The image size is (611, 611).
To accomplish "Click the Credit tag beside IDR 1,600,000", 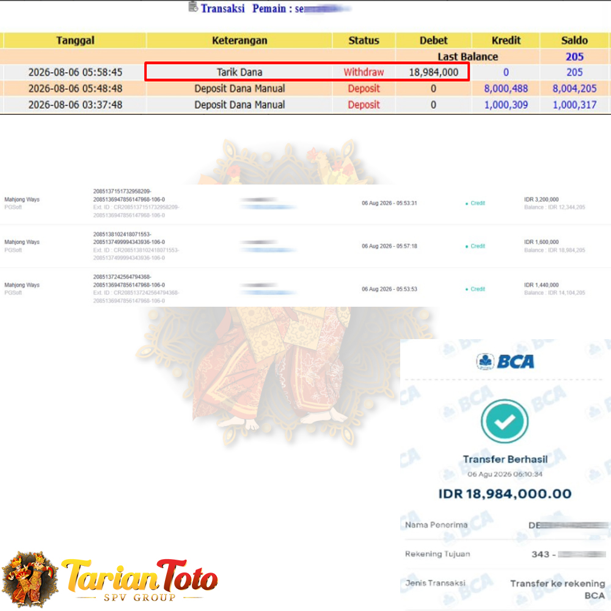I will [475, 246].
